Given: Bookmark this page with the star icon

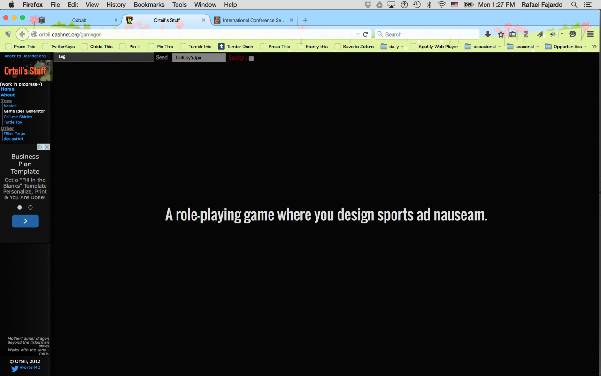Looking at the screenshot, I should (501, 34).
